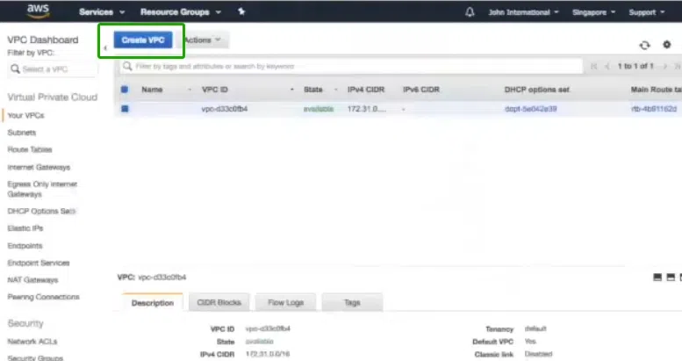Screen dimensions: 682x361
Task: Go to next page of results
Action: (664, 66)
